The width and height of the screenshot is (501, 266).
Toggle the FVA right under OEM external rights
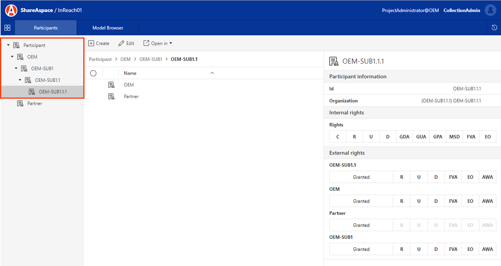tap(453, 201)
